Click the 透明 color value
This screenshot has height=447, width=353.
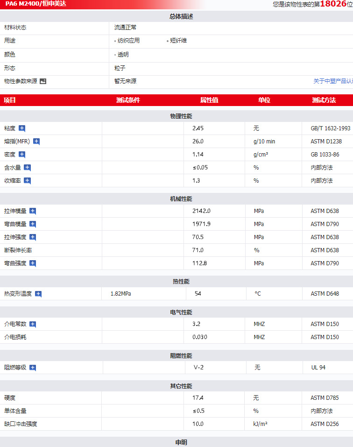[123, 55]
